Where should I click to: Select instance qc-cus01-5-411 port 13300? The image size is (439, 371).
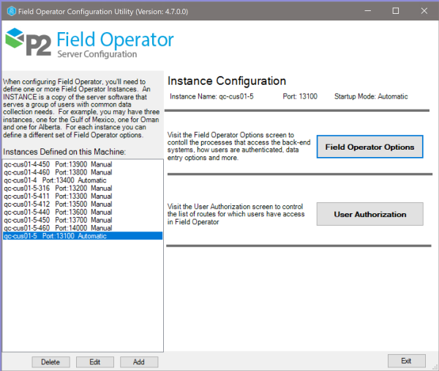click(58, 196)
